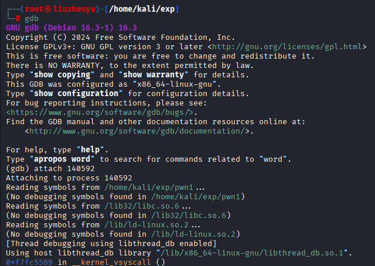Image resolution: width=375 pixels, height=266 pixels.
Task: Click the /home/kali/exp/pwn1 path in the "No debugging symbols" line
Action: tap(196, 197)
